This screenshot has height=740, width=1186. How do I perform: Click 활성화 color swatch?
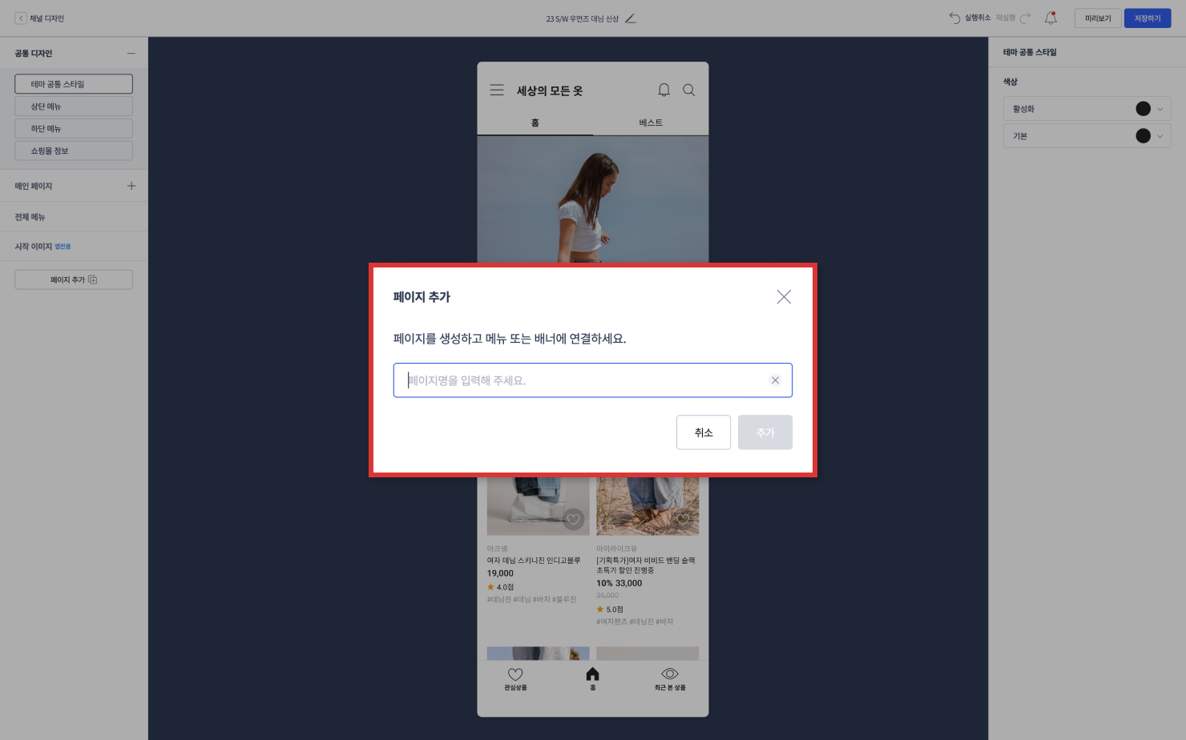(1144, 109)
